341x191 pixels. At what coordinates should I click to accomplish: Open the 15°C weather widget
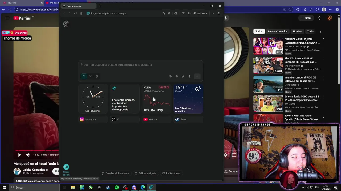tap(188, 99)
